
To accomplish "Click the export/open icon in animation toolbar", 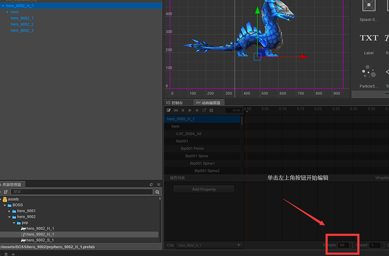I will coord(204,110).
